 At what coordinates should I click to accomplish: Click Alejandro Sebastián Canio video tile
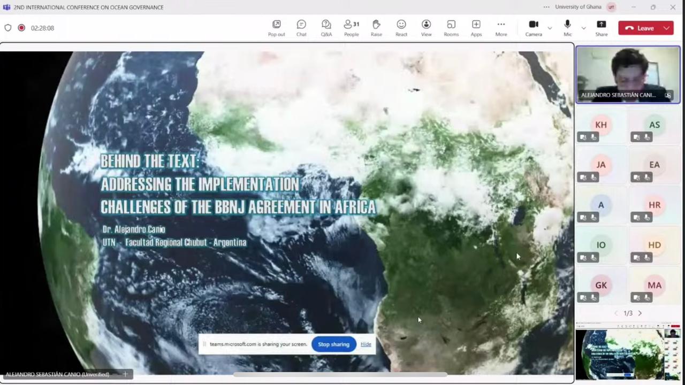coord(628,74)
